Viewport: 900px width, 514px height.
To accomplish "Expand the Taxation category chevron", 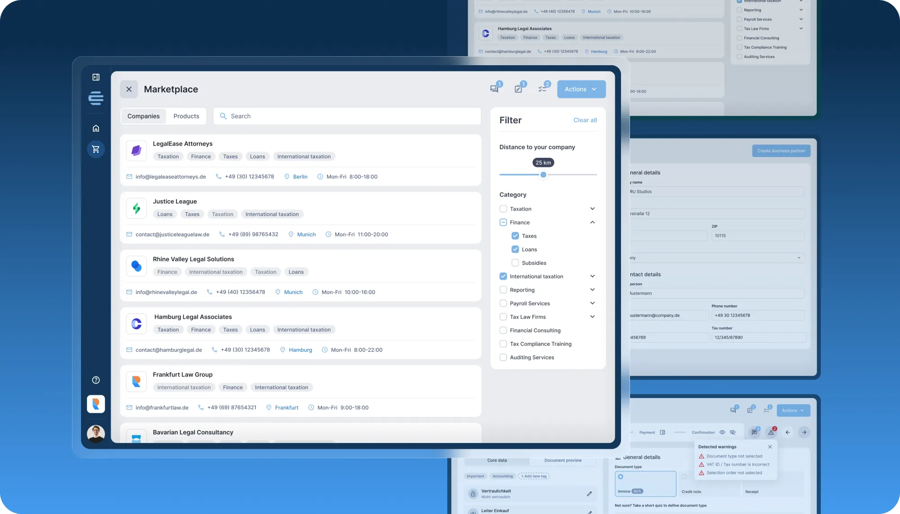I will (x=592, y=209).
